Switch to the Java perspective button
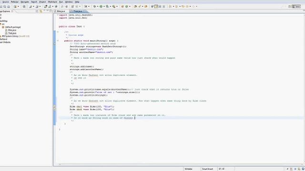This screenshot has height=171, width=305. coord(296,6)
